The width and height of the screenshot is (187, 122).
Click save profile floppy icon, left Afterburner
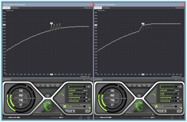click(34, 114)
